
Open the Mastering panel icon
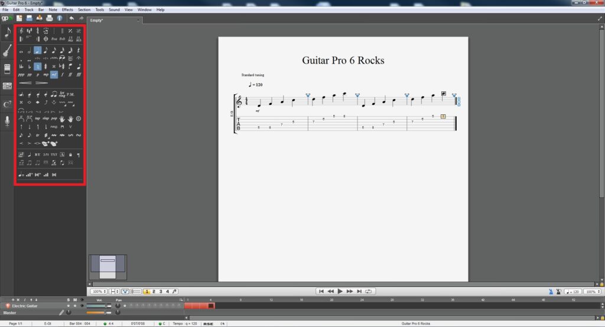[x=7, y=86]
